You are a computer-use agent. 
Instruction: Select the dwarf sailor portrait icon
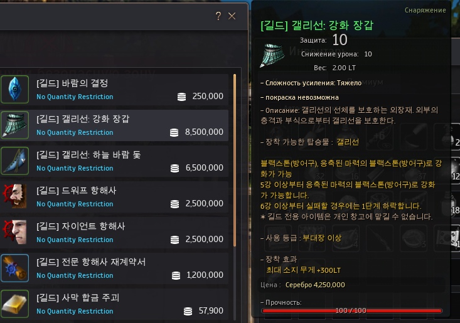click(14, 196)
